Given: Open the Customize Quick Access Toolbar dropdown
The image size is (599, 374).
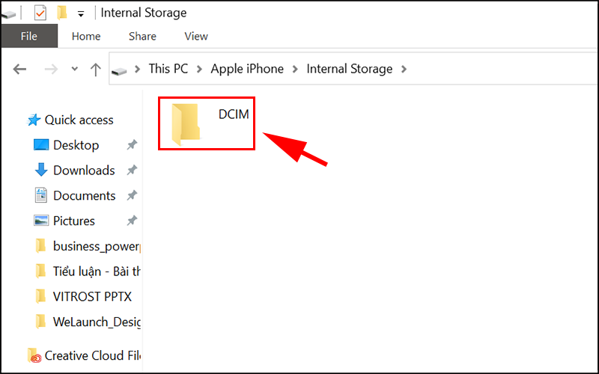Looking at the screenshot, I should coord(81,13).
